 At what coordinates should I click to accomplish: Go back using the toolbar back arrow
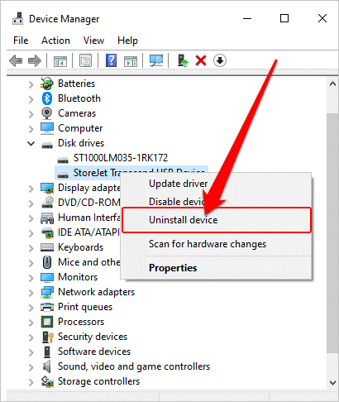click(16, 60)
